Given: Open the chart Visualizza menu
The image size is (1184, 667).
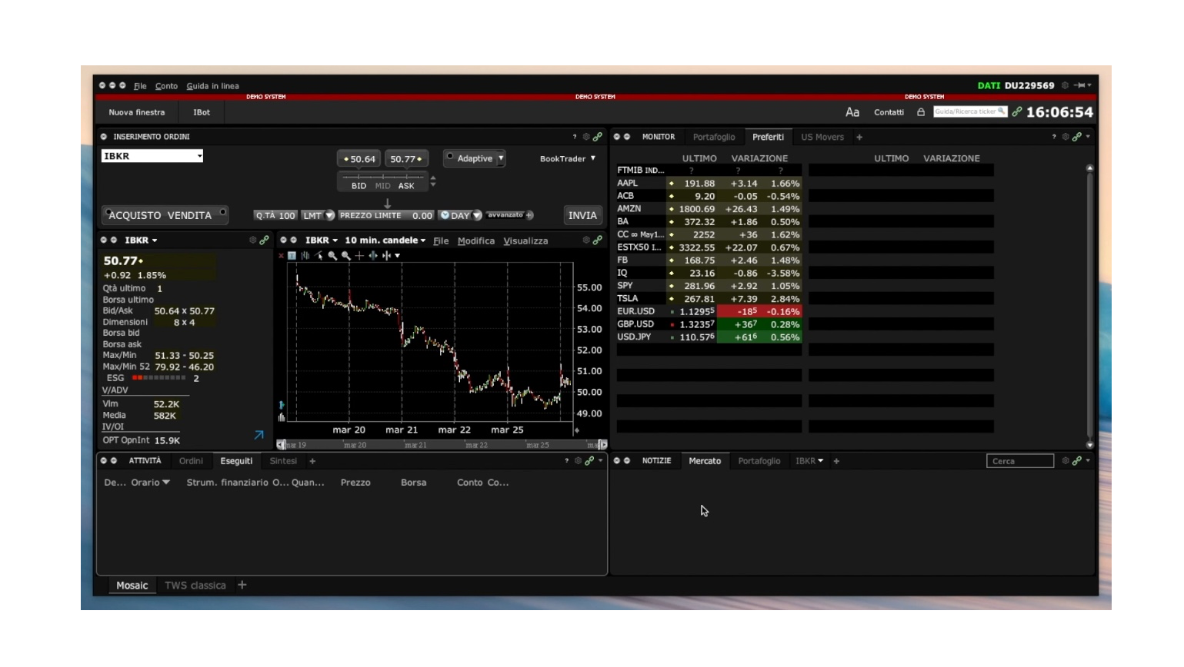Looking at the screenshot, I should (x=525, y=241).
